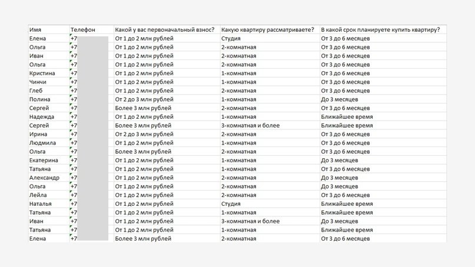This screenshot has width=475, height=267.
Task: Click the "Имя" column header cell
Action: tap(35, 29)
